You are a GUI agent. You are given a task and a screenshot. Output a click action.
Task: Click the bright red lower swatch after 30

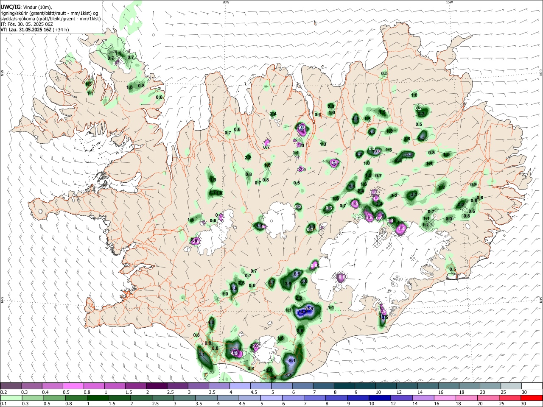click(x=531, y=398)
